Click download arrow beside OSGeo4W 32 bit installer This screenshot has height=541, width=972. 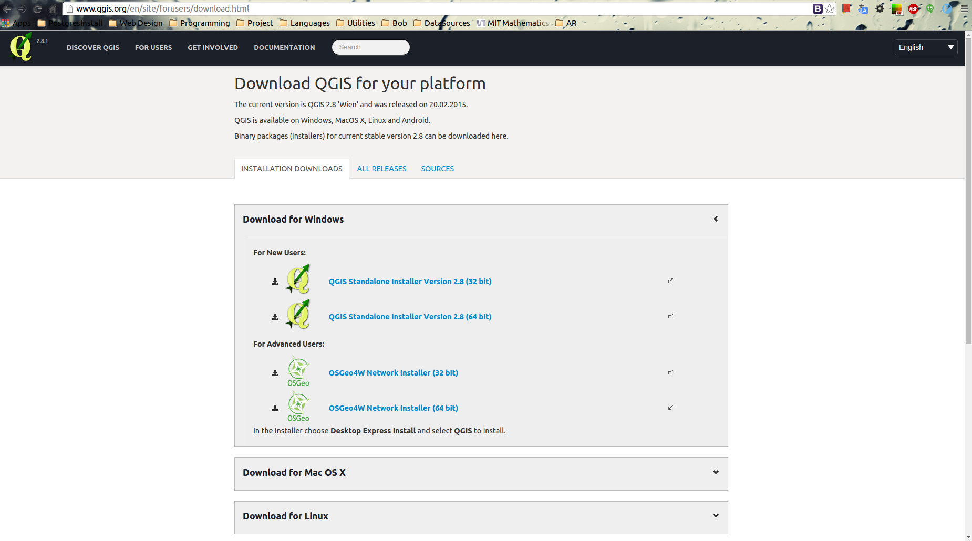275,373
